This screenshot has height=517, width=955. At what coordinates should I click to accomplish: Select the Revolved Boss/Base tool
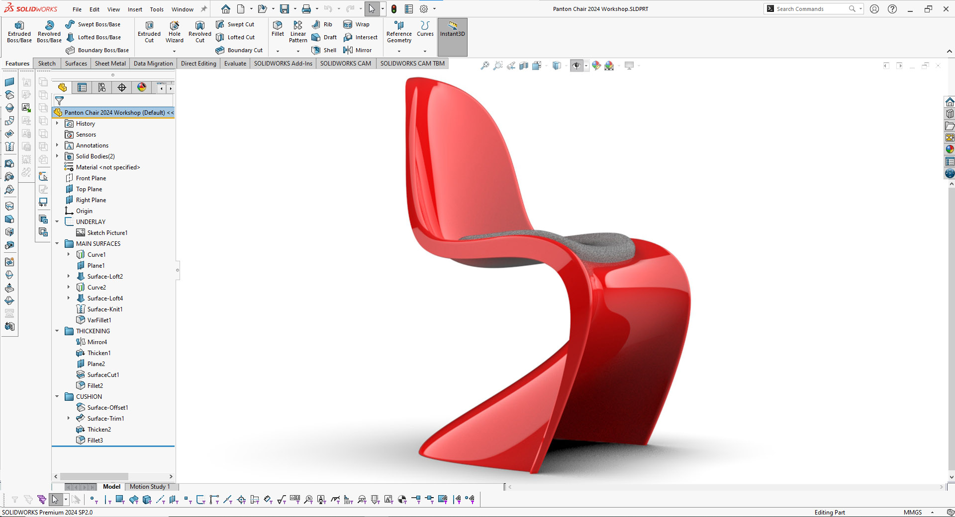(x=49, y=32)
